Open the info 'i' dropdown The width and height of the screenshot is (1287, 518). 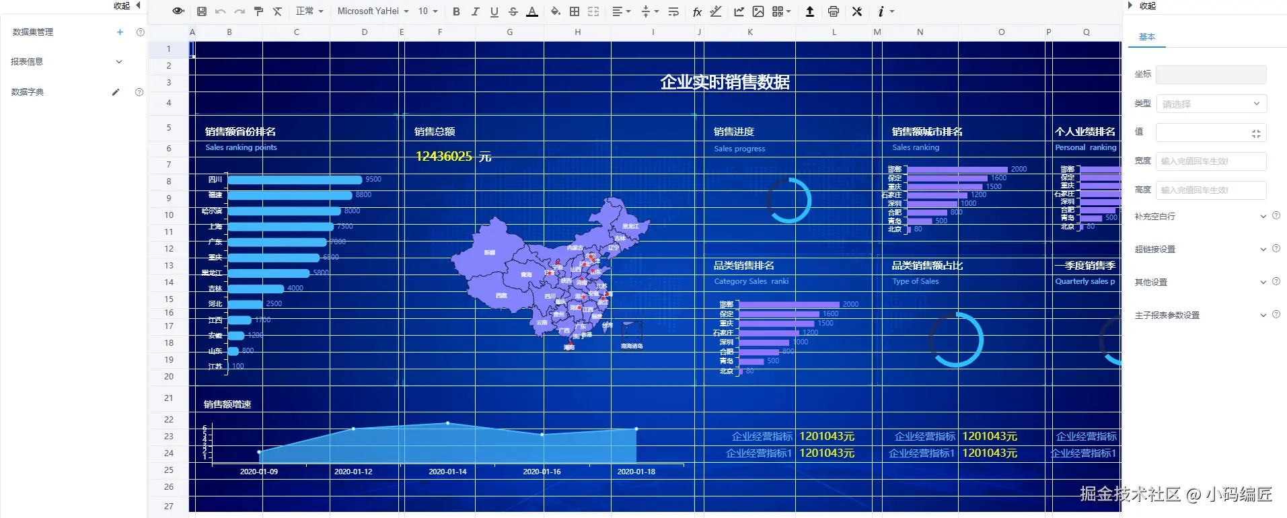(885, 11)
